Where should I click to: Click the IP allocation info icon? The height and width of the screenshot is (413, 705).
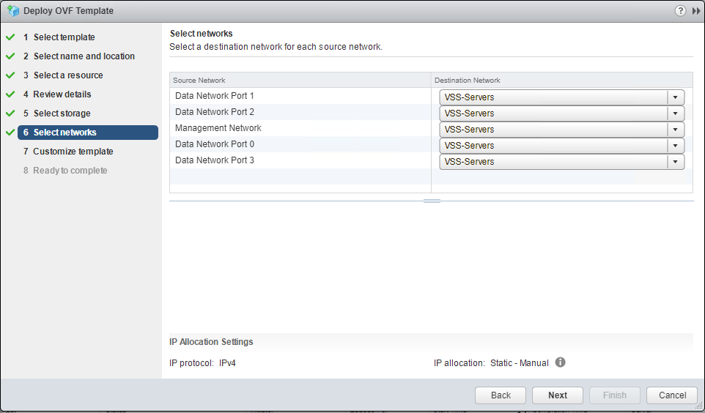click(560, 362)
